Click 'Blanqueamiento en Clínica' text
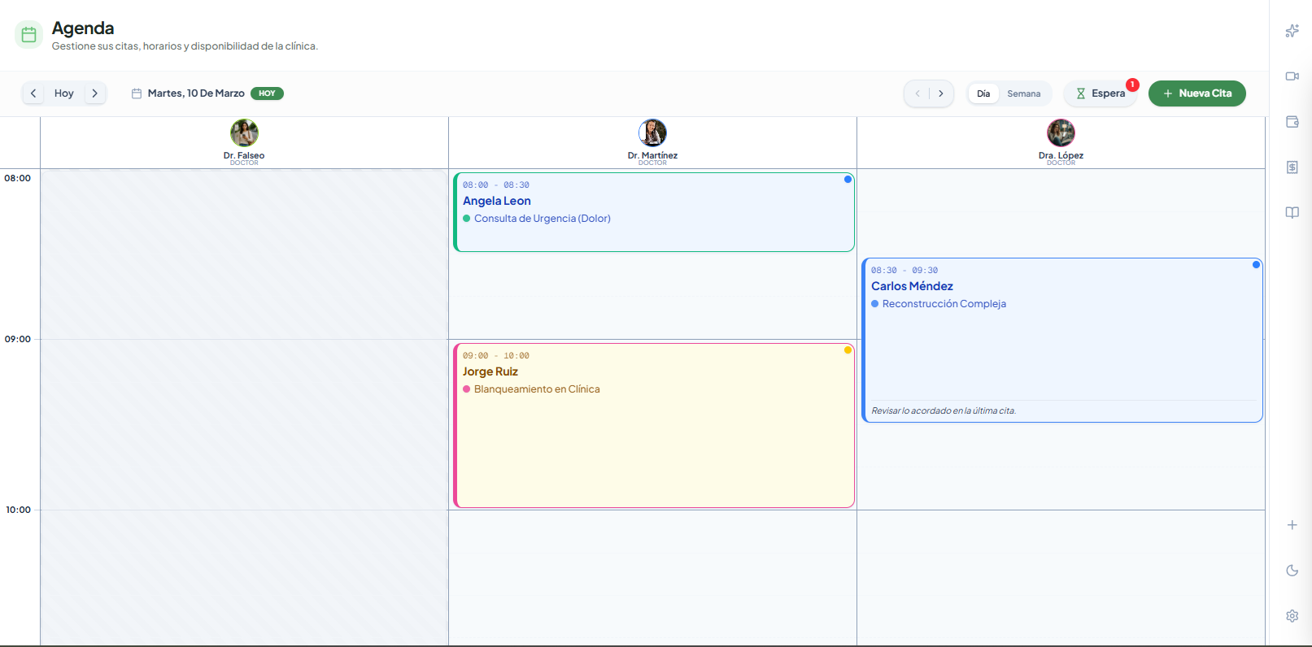Viewport: 1312px width, 647px height. click(537, 389)
